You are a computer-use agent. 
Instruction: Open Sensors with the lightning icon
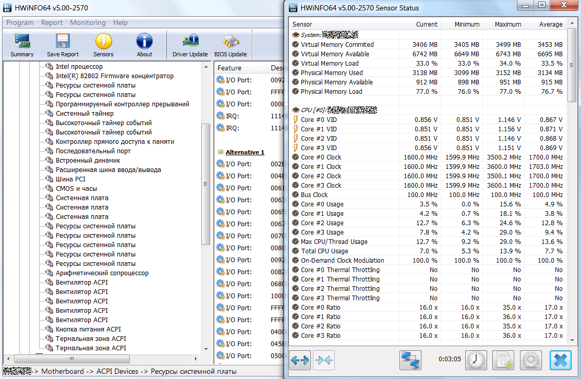coord(103,45)
